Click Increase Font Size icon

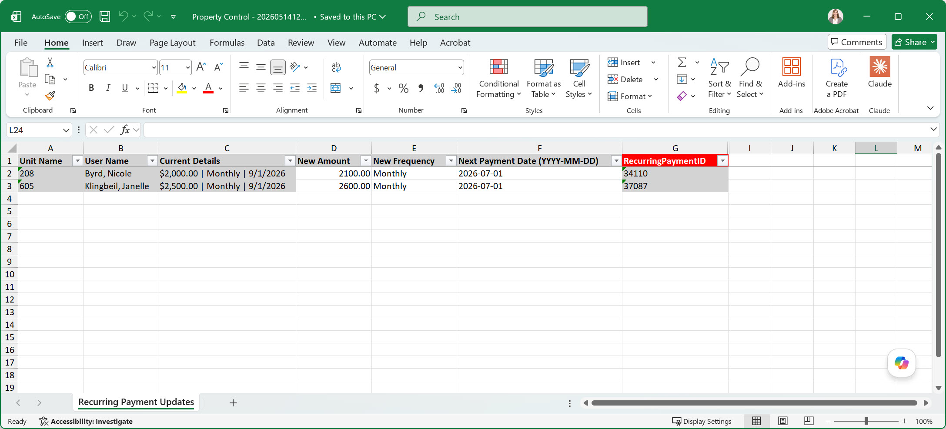(201, 67)
